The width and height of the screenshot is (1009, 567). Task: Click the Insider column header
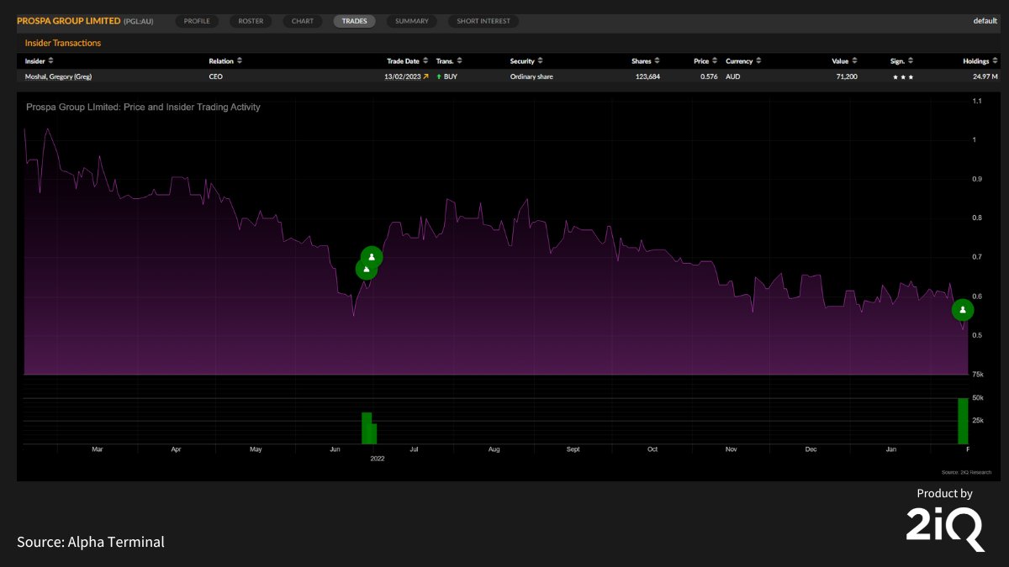35,60
